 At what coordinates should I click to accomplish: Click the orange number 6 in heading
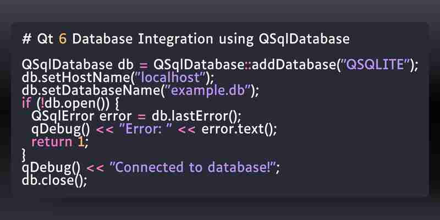point(63,39)
